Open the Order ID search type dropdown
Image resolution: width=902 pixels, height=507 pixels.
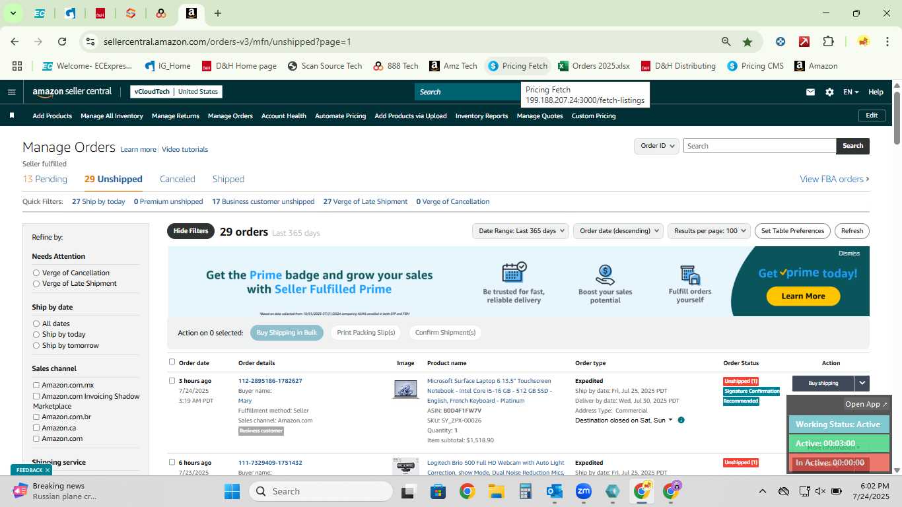pyautogui.click(x=656, y=146)
